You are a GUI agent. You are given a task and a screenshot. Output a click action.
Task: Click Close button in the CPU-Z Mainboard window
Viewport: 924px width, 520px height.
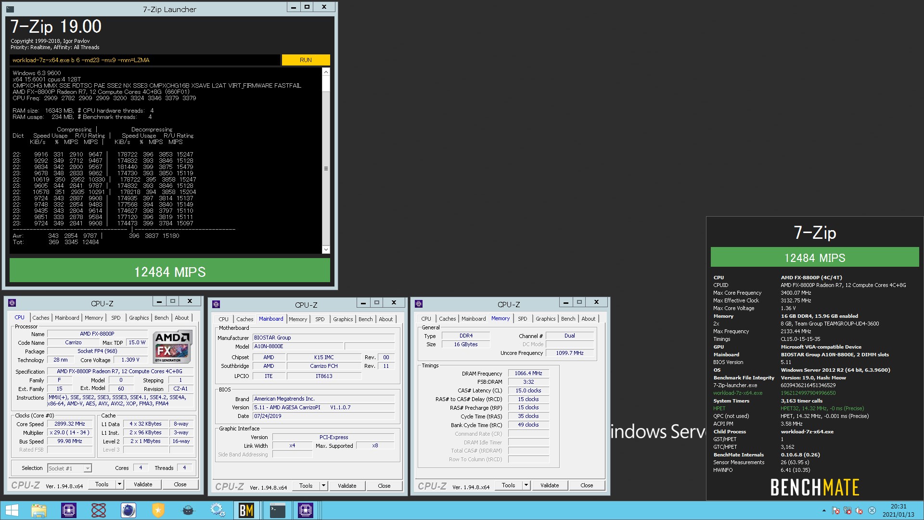(x=384, y=486)
